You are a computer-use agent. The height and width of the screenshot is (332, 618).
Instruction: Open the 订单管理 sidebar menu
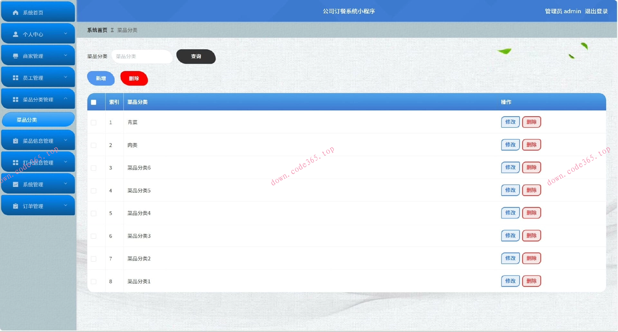pyautogui.click(x=38, y=206)
